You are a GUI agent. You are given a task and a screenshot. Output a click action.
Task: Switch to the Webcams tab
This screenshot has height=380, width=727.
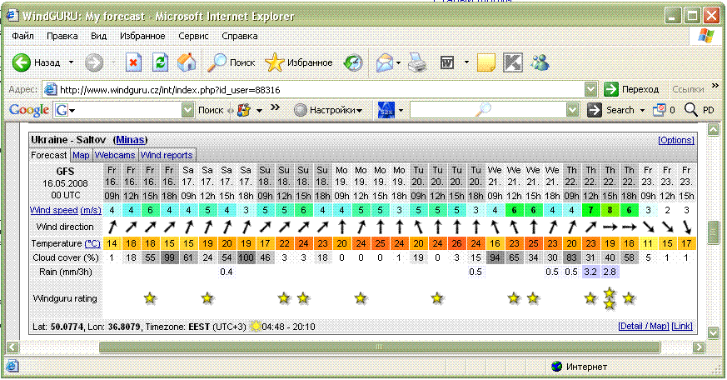tap(115, 155)
